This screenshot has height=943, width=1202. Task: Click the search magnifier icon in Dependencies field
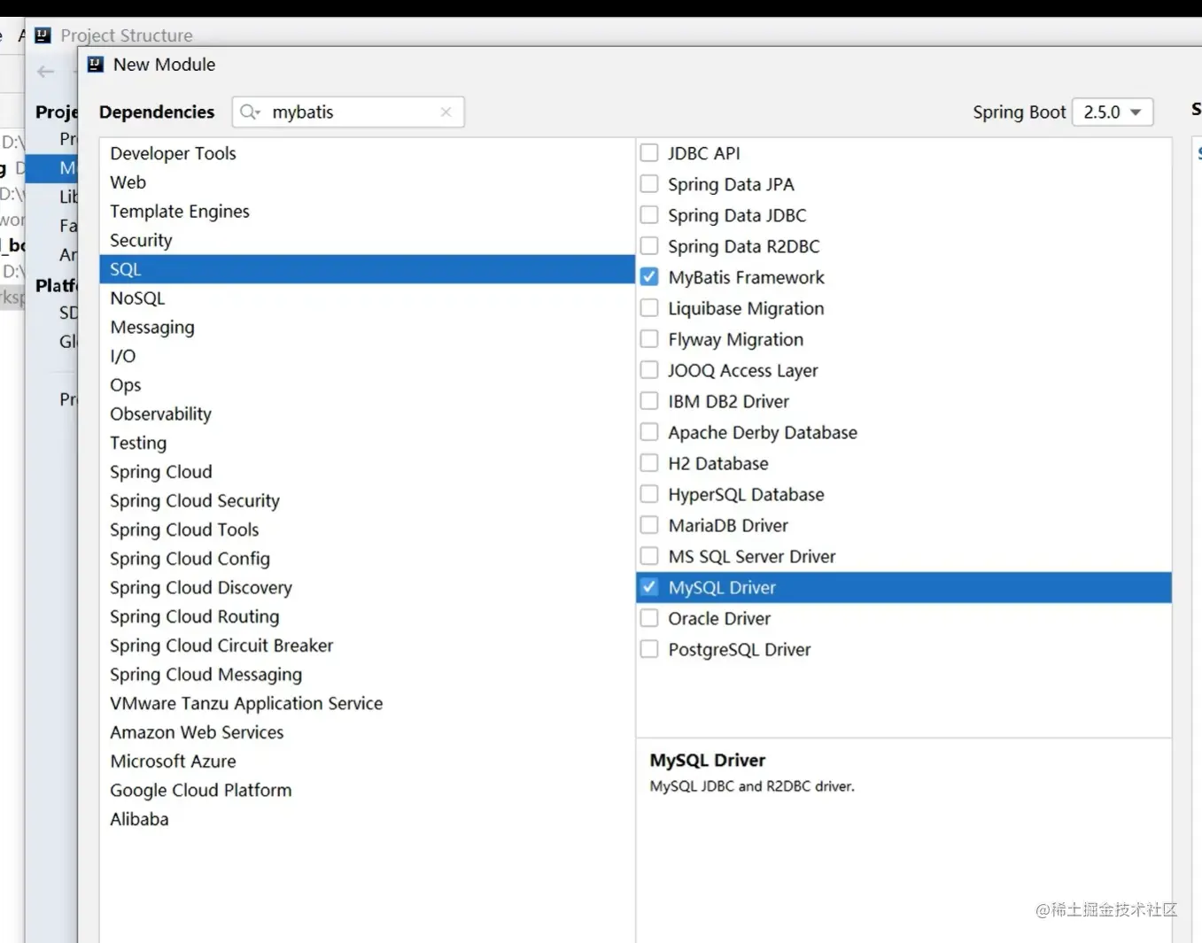tap(250, 112)
